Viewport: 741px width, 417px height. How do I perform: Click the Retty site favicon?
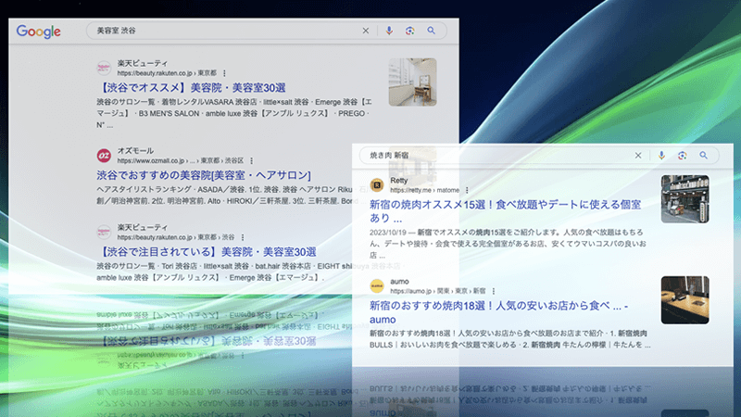pos(376,184)
